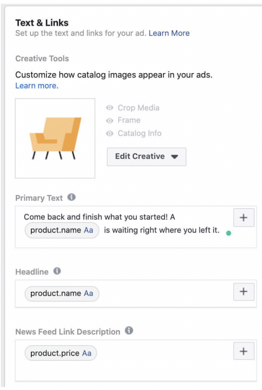Open the Edit Creative dropdown
This screenshot has width=262, height=390.
pyautogui.click(x=146, y=157)
